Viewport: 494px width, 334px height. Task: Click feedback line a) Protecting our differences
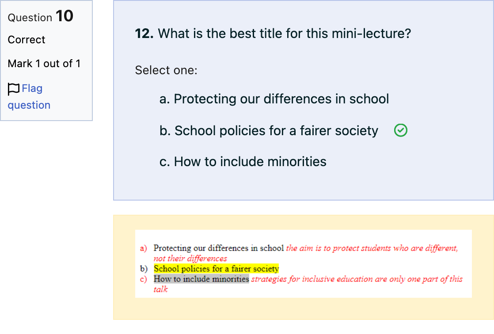click(219, 248)
